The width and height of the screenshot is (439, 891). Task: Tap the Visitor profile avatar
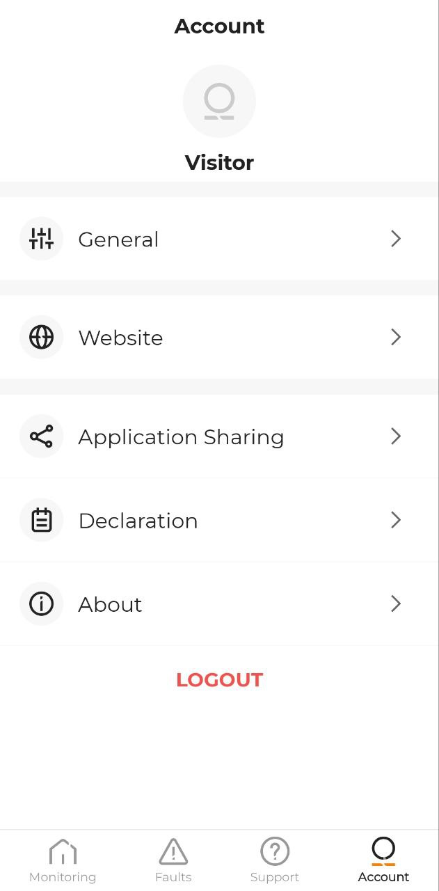pos(219,102)
